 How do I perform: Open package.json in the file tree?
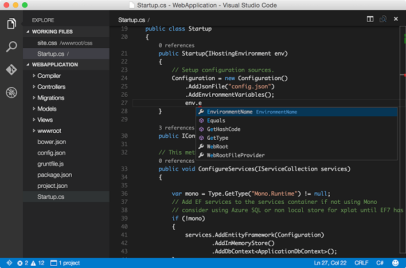[x=54, y=175]
